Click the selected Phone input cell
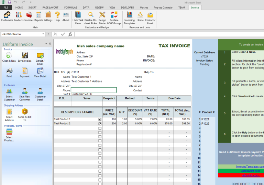This screenshot has width=264, height=185. [x=93, y=90]
